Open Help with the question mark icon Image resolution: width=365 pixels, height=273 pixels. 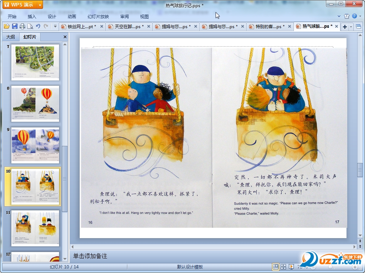355,16
